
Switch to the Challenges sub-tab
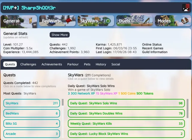[28, 64]
